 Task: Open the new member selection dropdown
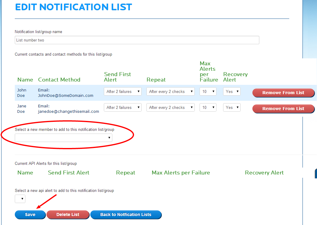tap(63, 138)
